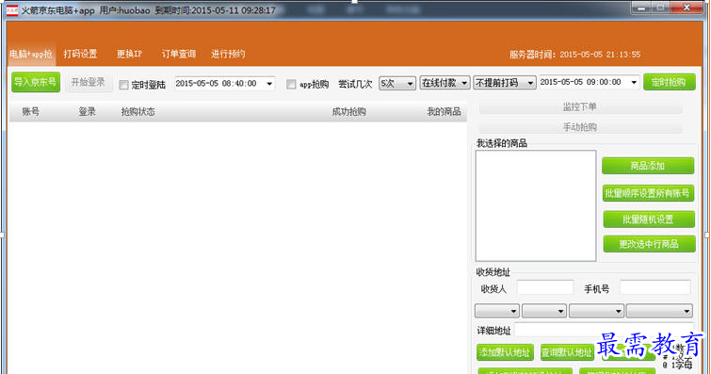Go to the 更换IP tab
711x374 pixels.
(x=129, y=54)
